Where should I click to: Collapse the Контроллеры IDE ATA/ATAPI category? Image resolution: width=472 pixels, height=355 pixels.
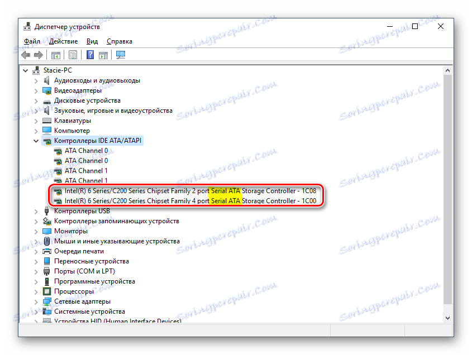[x=36, y=141]
